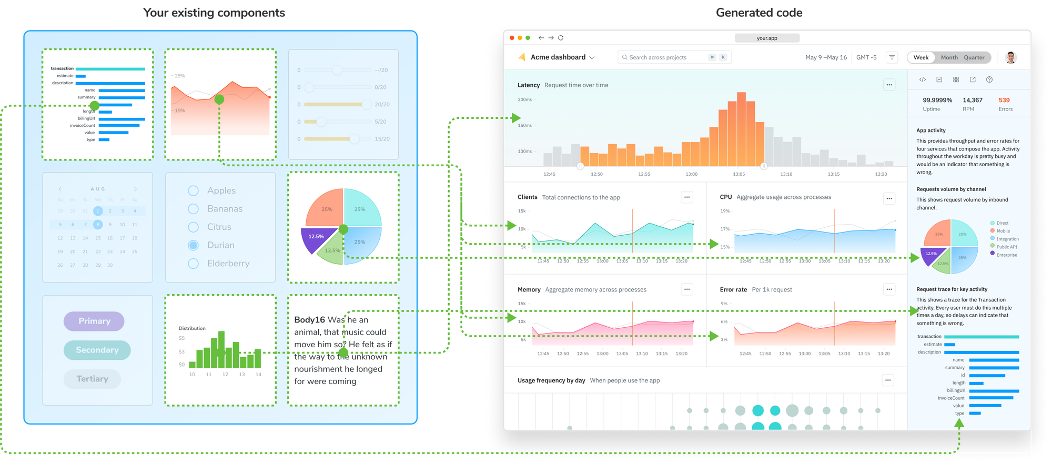Go to previous month in AUG calendar
This screenshot has width=1052, height=464.
pyautogui.click(x=60, y=189)
